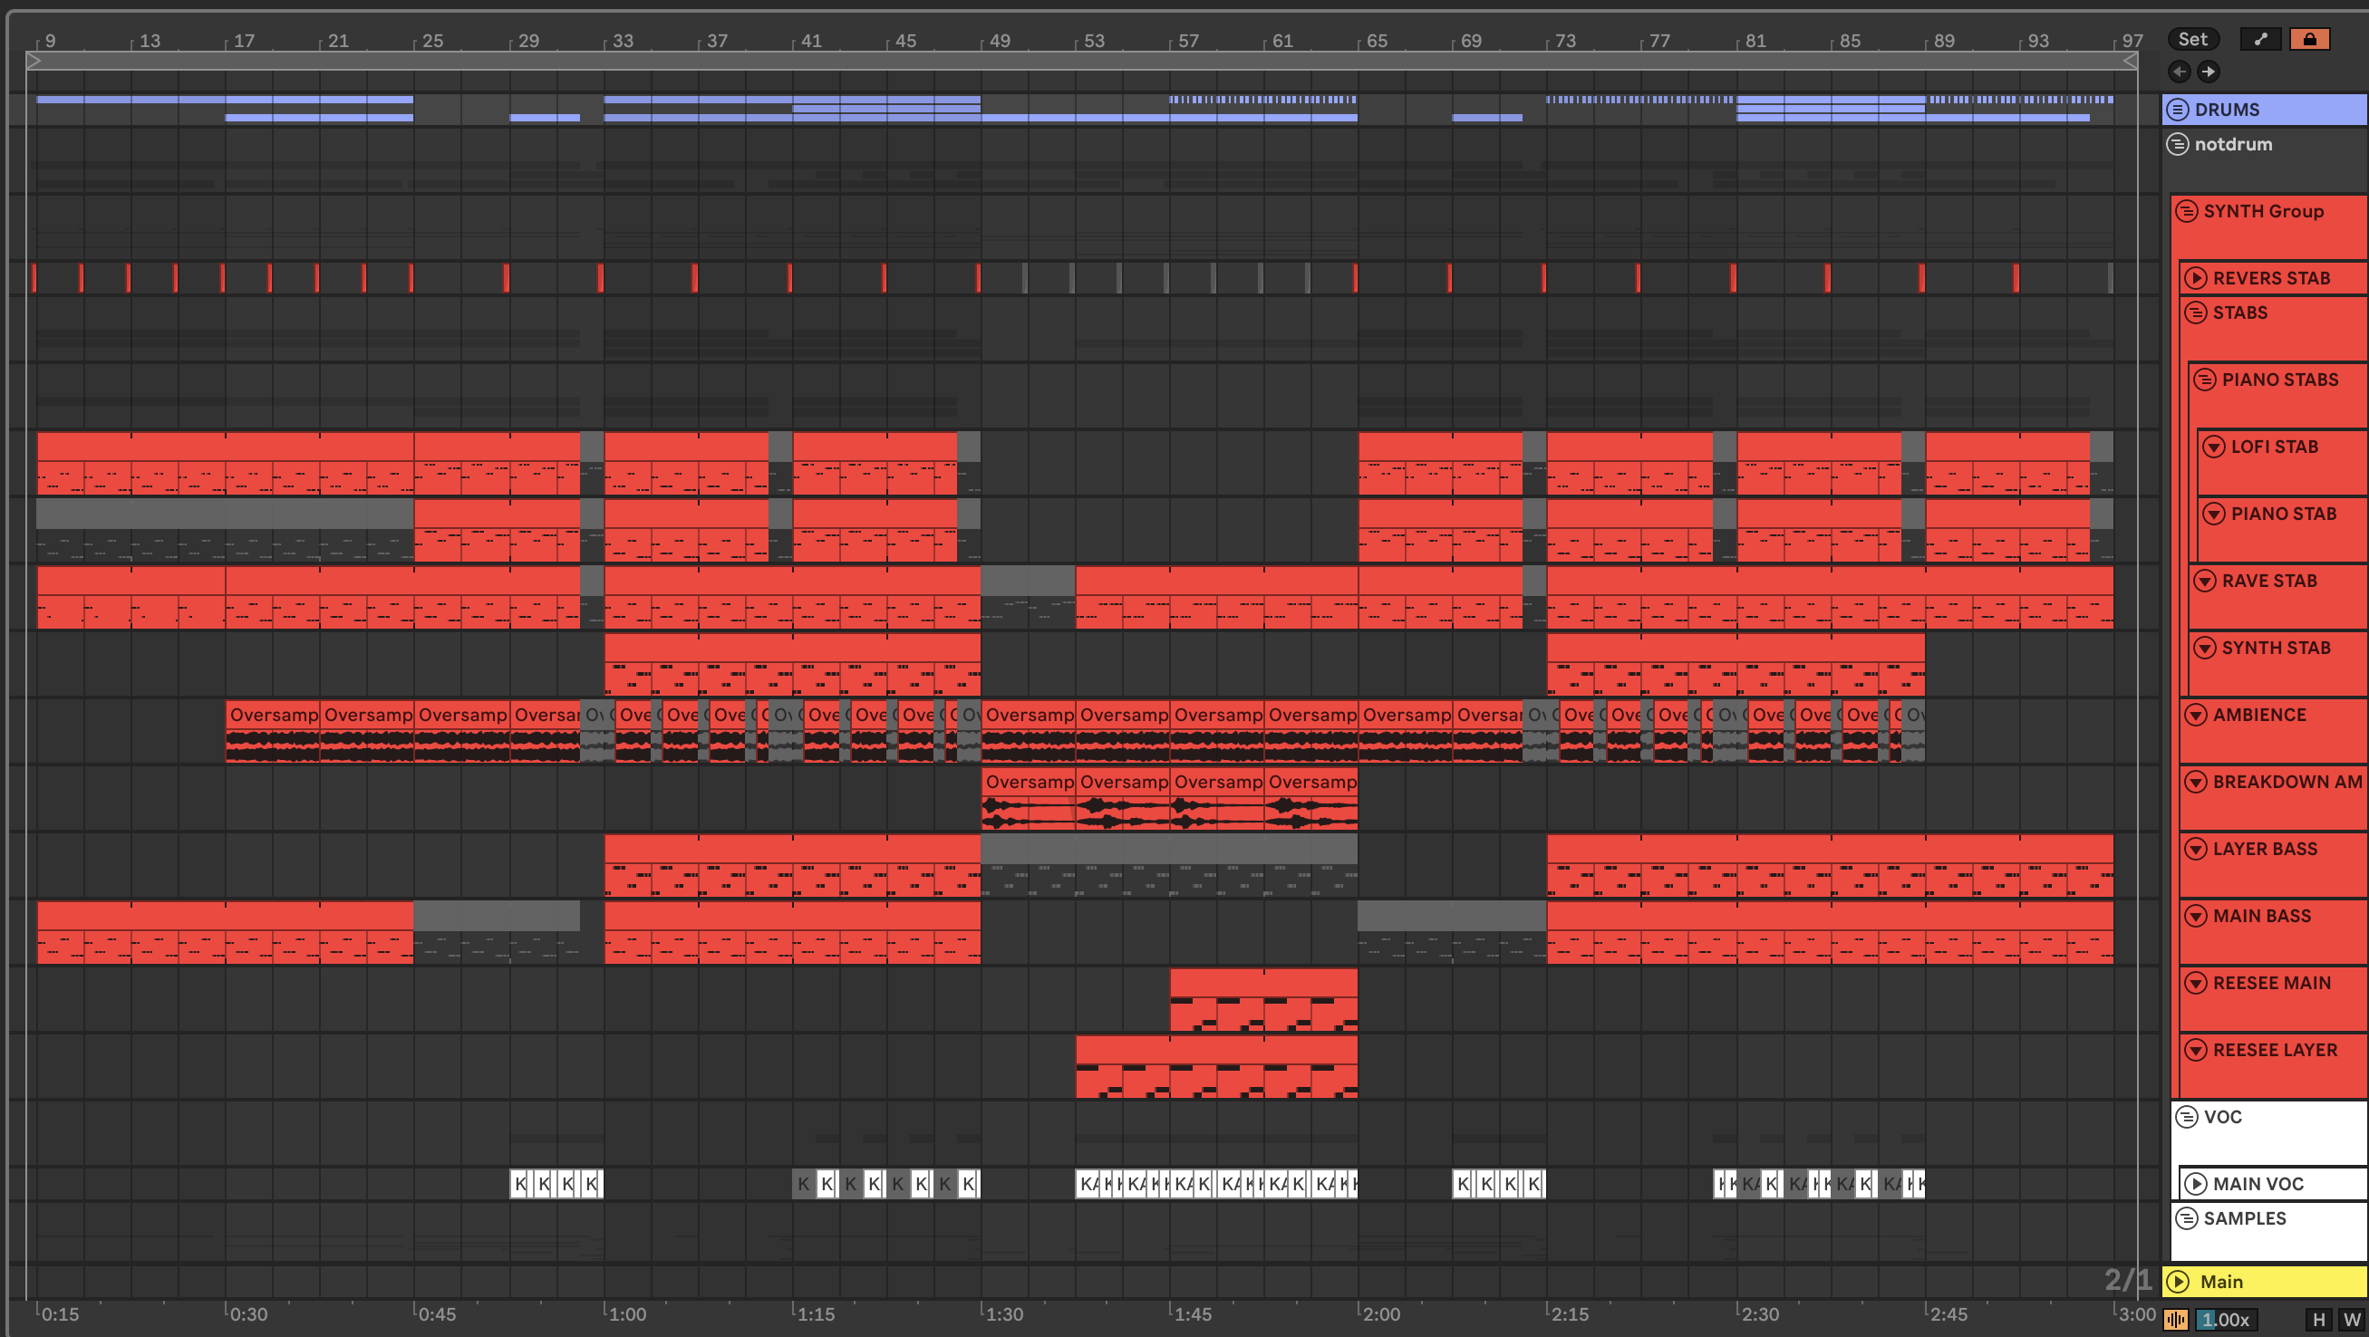Select first Oversamp clip on BREAKDOWN AM track
The height and width of the screenshot is (1337, 2369).
(x=1028, y=798)
